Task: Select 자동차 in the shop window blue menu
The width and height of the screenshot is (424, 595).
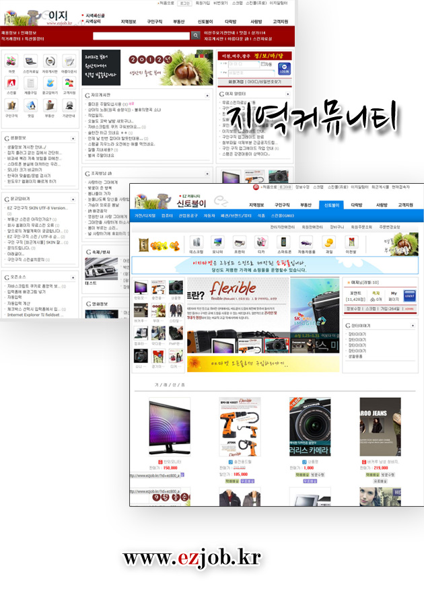Action: [x=209, y=215]
